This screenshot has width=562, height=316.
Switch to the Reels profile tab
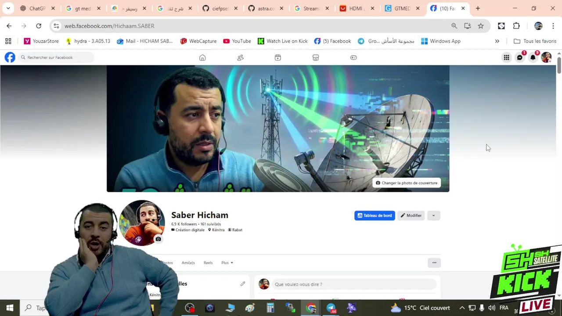click(x=208, y=262)
